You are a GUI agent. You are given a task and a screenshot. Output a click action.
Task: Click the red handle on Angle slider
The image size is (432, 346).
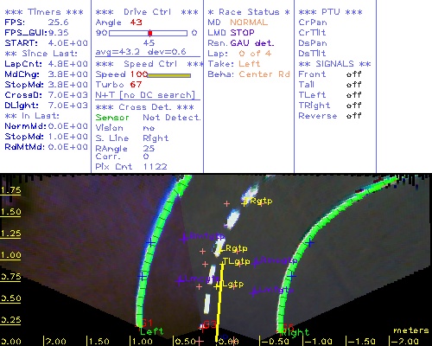click(x=150, y=33)
